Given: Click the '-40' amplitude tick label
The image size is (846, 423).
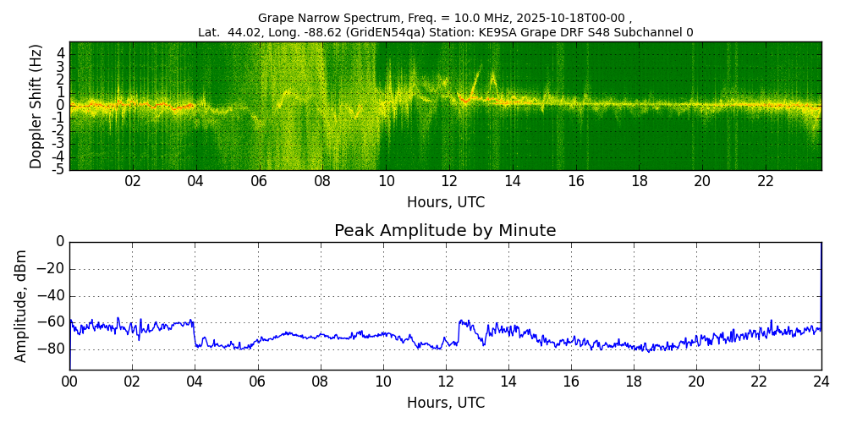Looking at the screenshot, I should point(52,296).
